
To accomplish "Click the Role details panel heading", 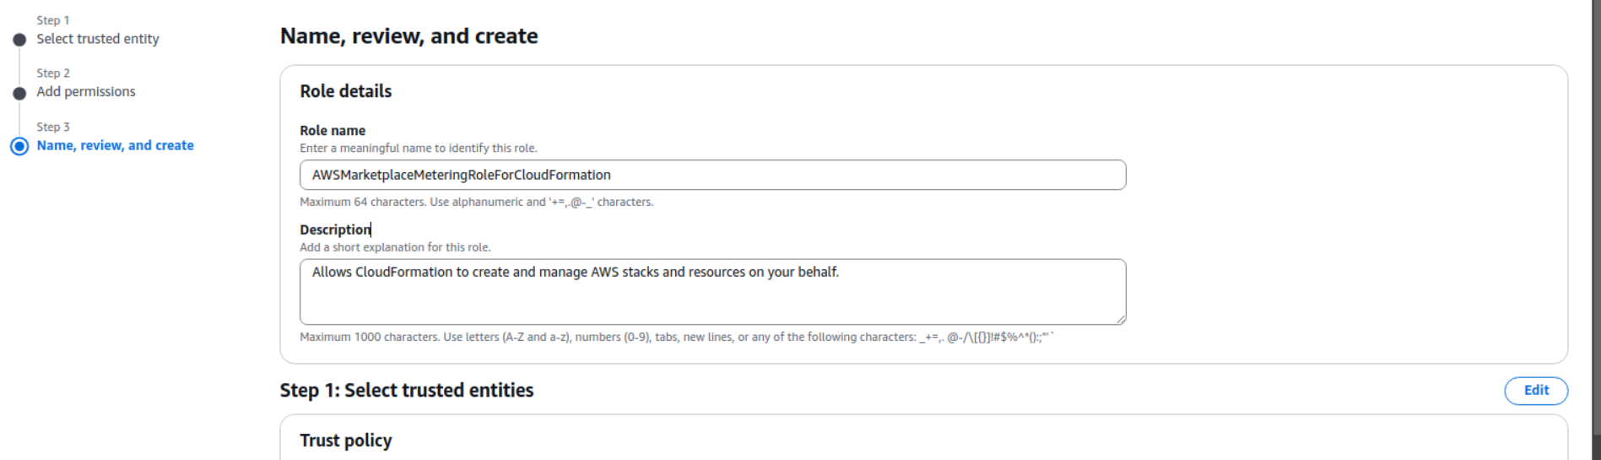I will tap(345, 91).
